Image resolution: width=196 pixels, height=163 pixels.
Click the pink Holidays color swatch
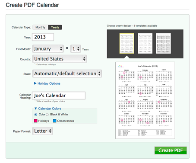pos(35,121)
